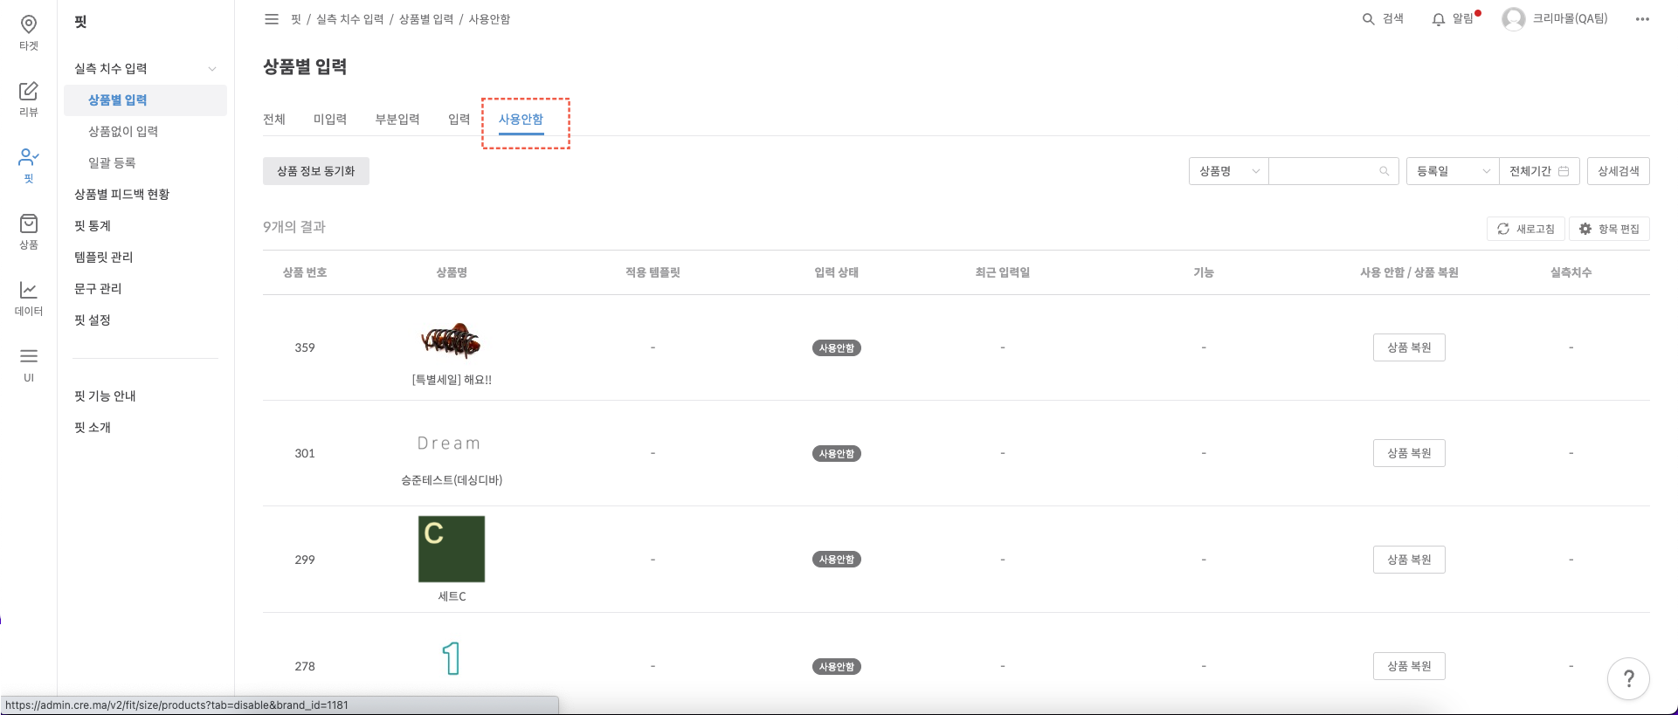This screenshot has height=715, width=1678.
Task: Open the 타겟 section in left sidebar
Action: [x=29, y=32]
